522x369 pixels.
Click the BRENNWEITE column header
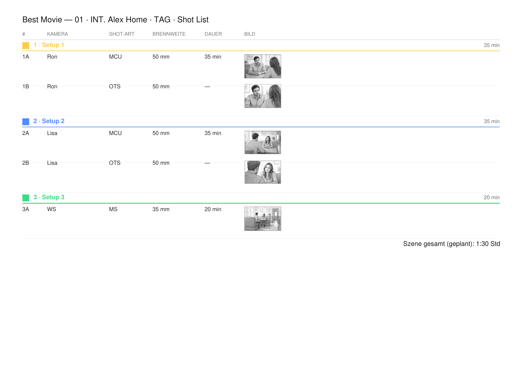pos(169,34)
